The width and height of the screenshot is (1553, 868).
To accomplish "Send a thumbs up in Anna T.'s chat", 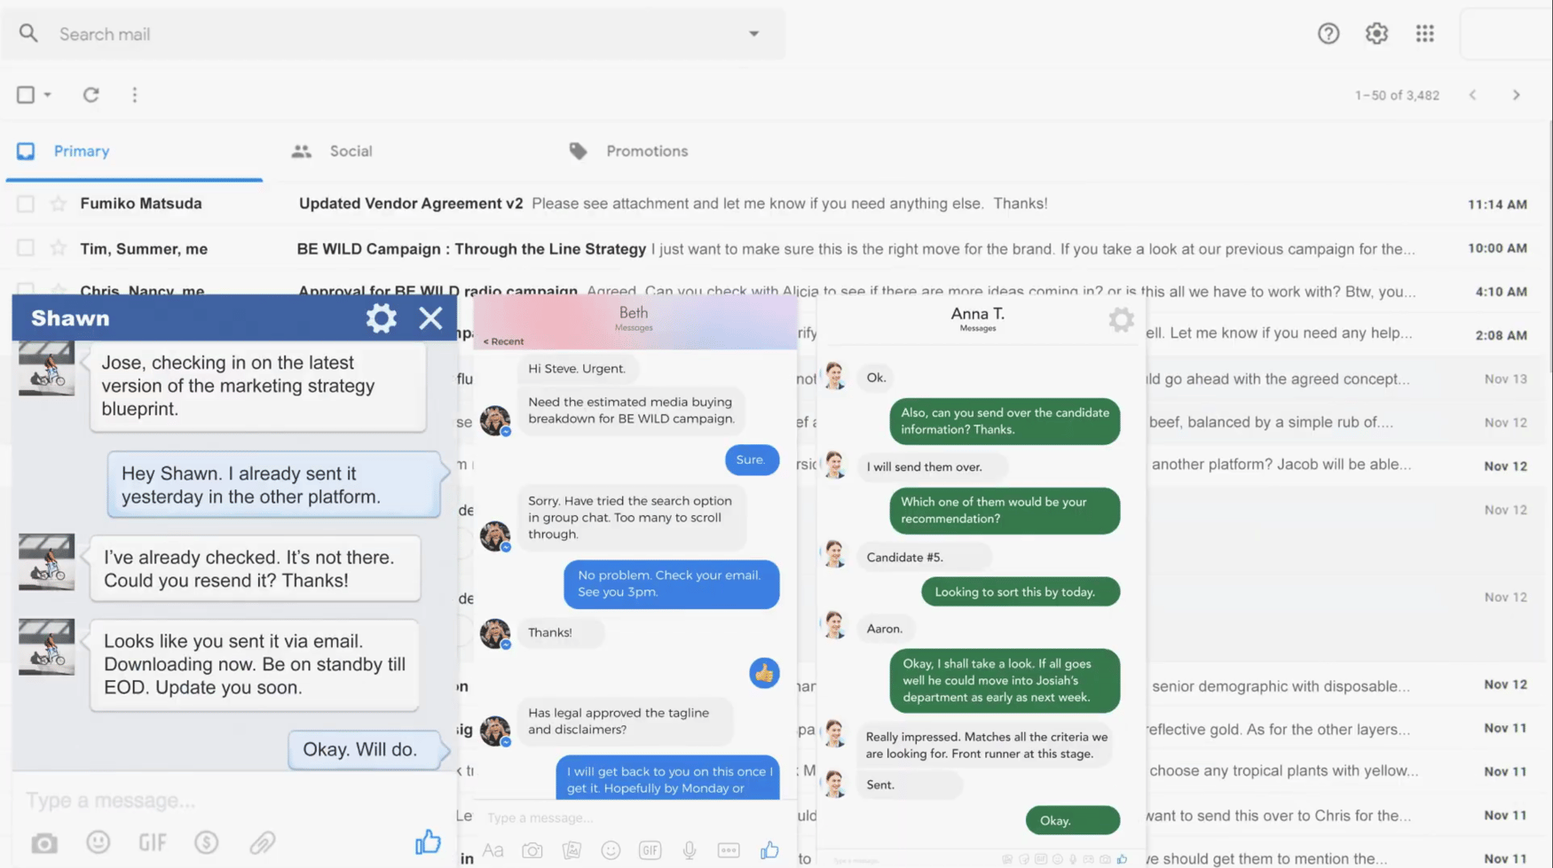I will point(1120,858).
